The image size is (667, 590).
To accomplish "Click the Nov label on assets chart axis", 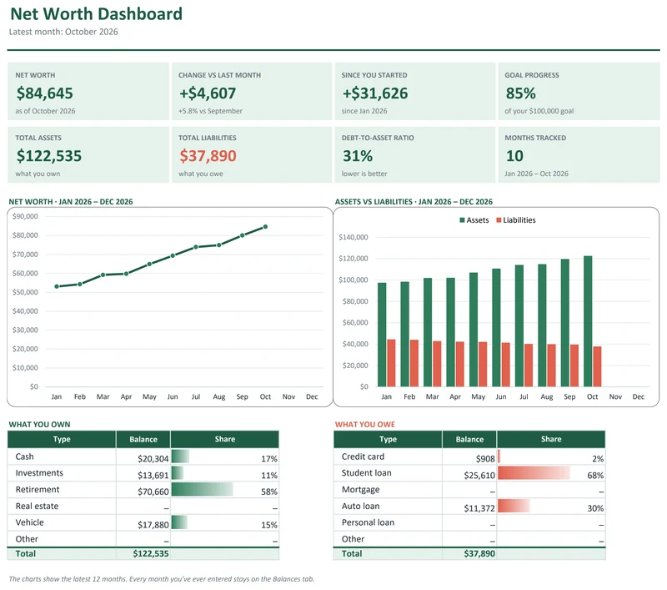I will (x=615, y=396).
